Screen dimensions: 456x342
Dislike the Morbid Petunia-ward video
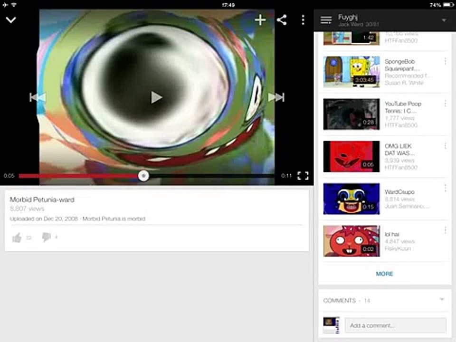click(x=46, y=237)
